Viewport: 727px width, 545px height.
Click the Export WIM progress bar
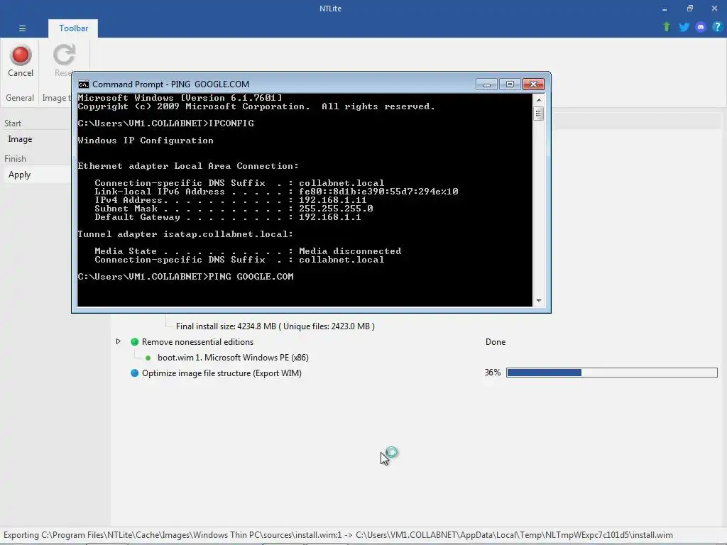[611, 373]
